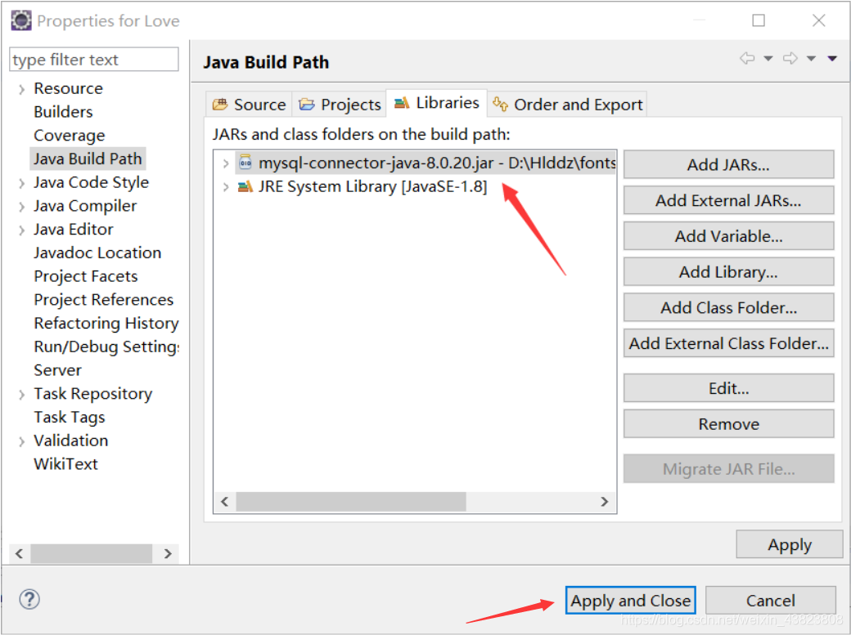Viewport: 851px width, 635px height.
Task: Click the back navigation arrow icon
Action: pos(746,59)
